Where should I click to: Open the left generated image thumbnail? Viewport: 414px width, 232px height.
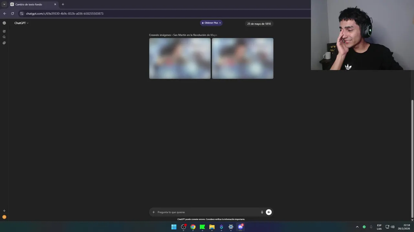coord(180,58)
